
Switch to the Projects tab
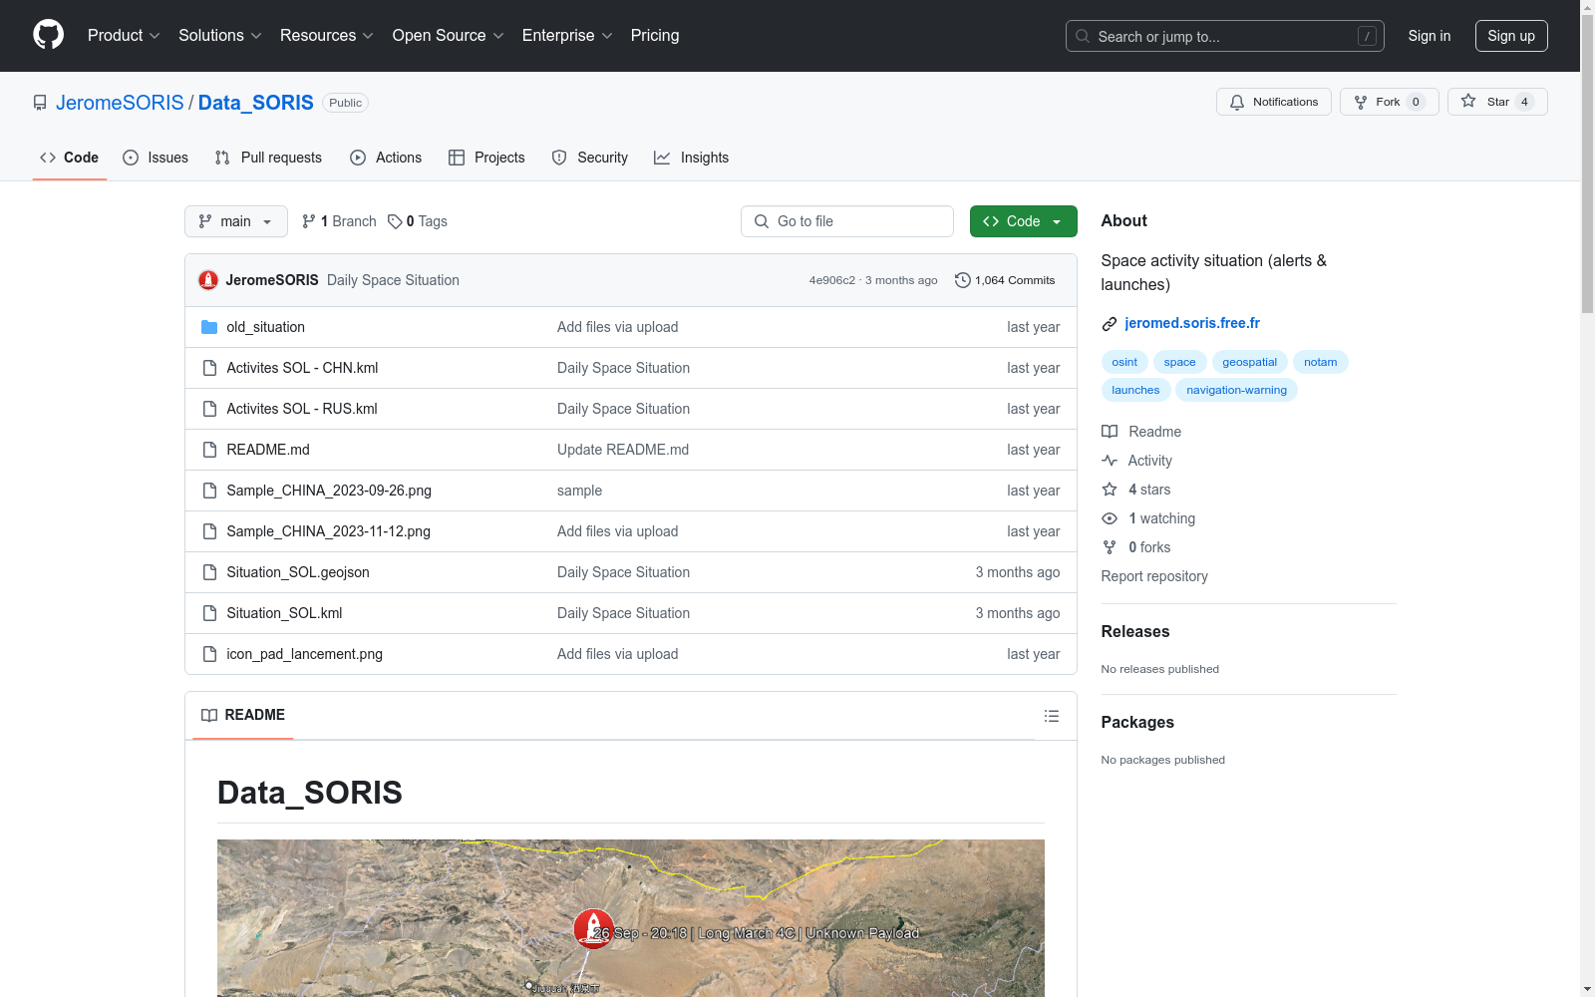(x=486, y=158)
